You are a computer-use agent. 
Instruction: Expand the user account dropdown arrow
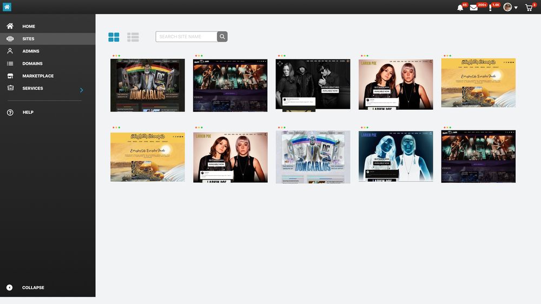(516, 8)
